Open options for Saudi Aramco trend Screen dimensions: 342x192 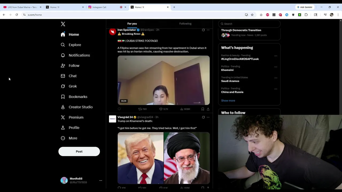click(x=276, y=78)
